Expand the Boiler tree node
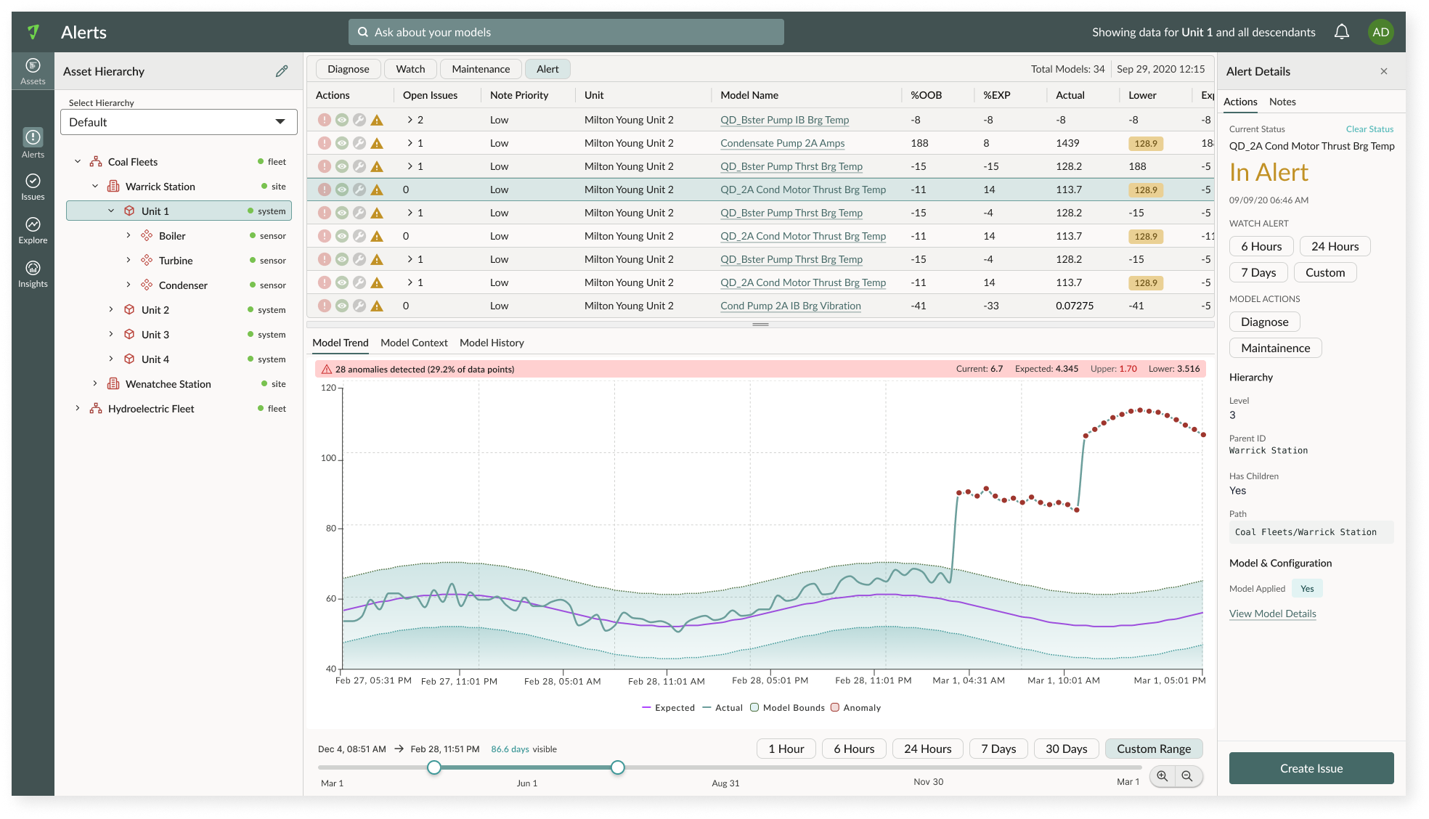Viewport: 1429px width, 819px height. pos(129,236)
